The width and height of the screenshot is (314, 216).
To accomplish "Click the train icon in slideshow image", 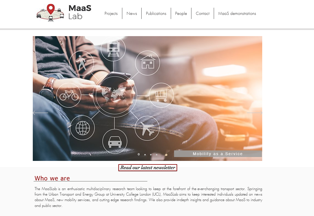I will (x=113, y=49).
